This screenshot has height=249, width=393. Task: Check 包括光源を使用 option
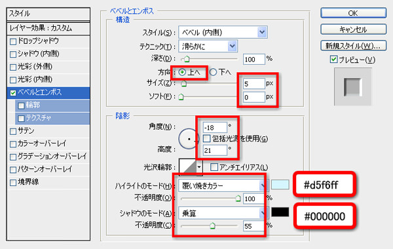[x=206, y=138]
